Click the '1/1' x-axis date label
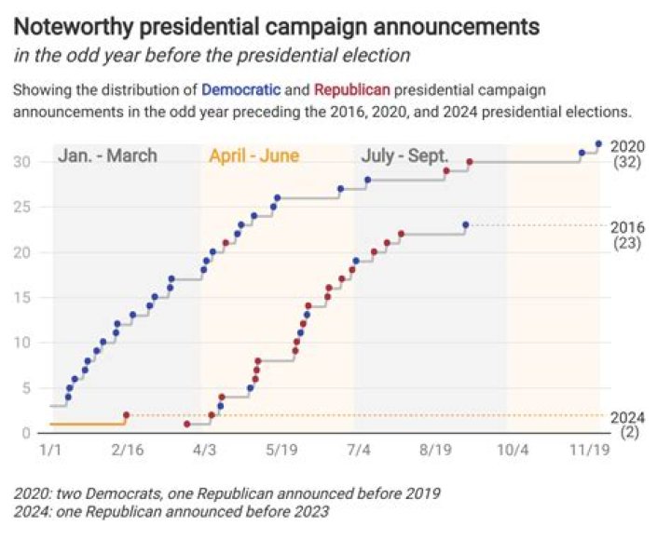671x540 pixels. click(x=51, y=449)
